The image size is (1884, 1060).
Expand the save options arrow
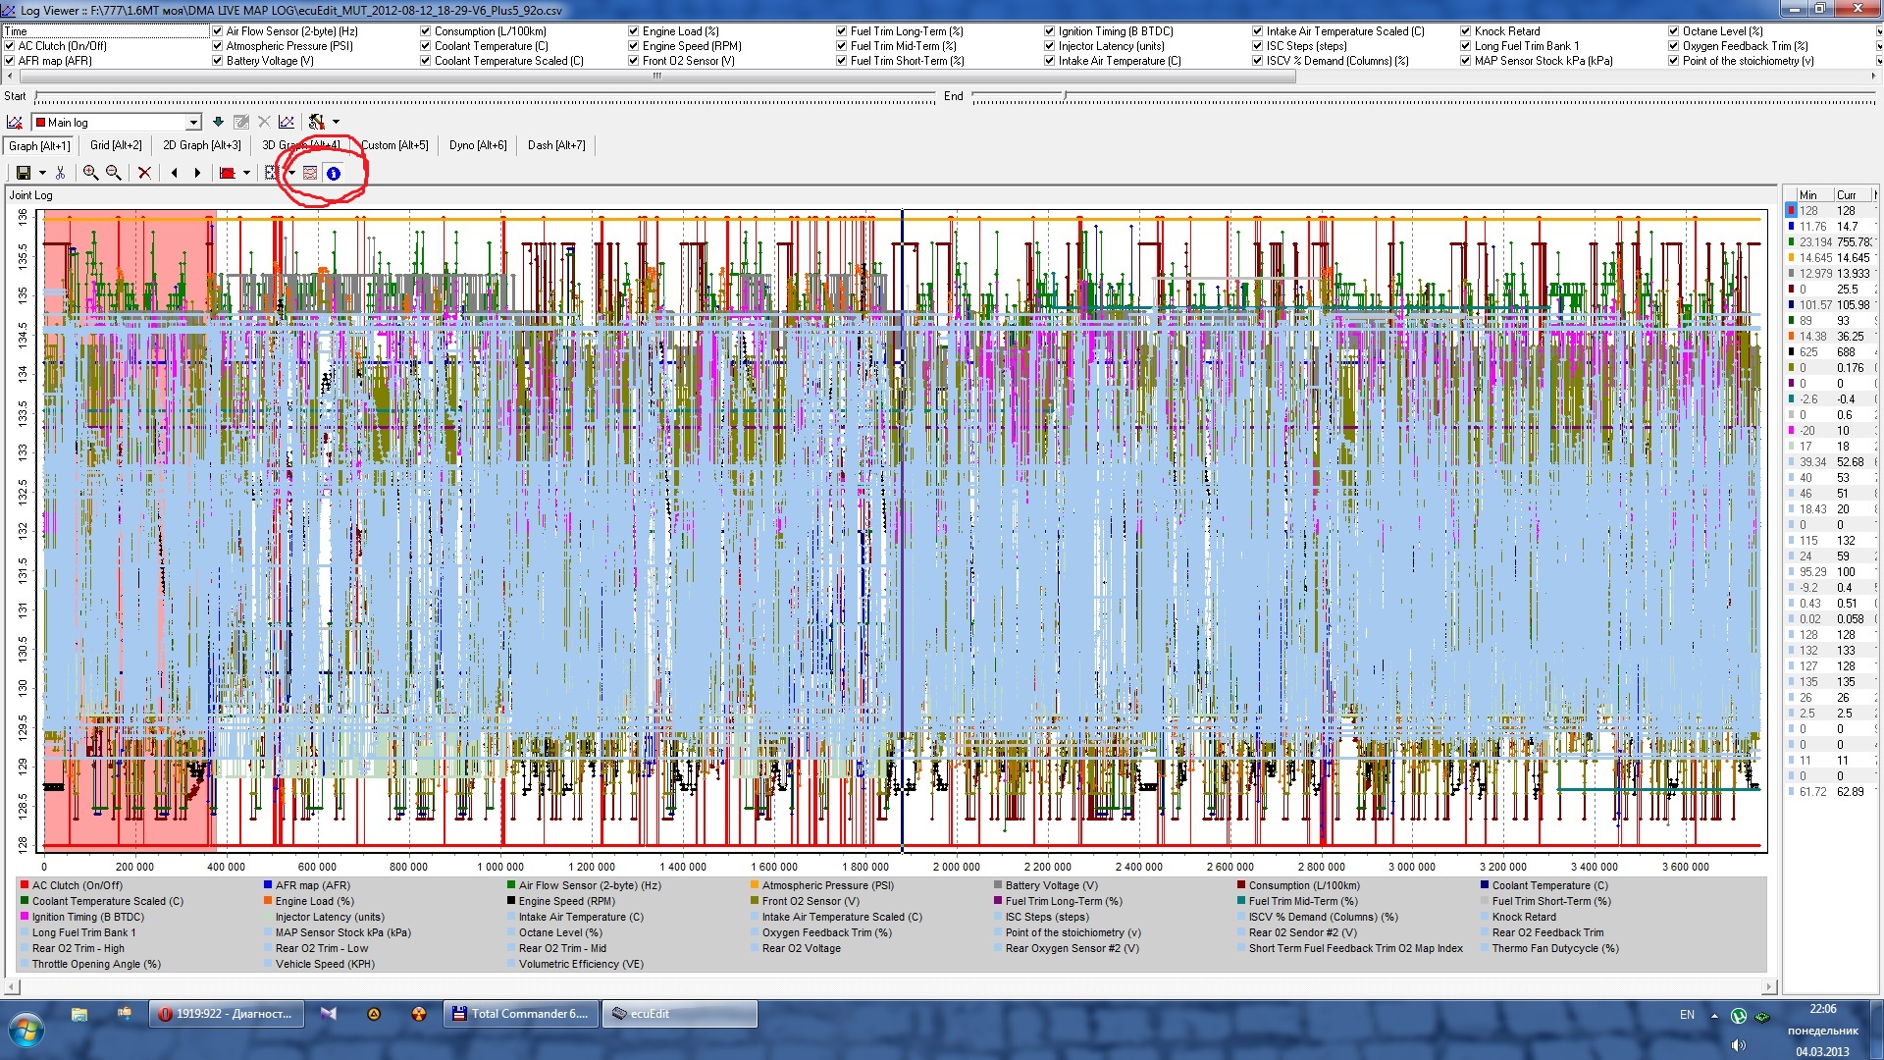click(x=42, y=173)
